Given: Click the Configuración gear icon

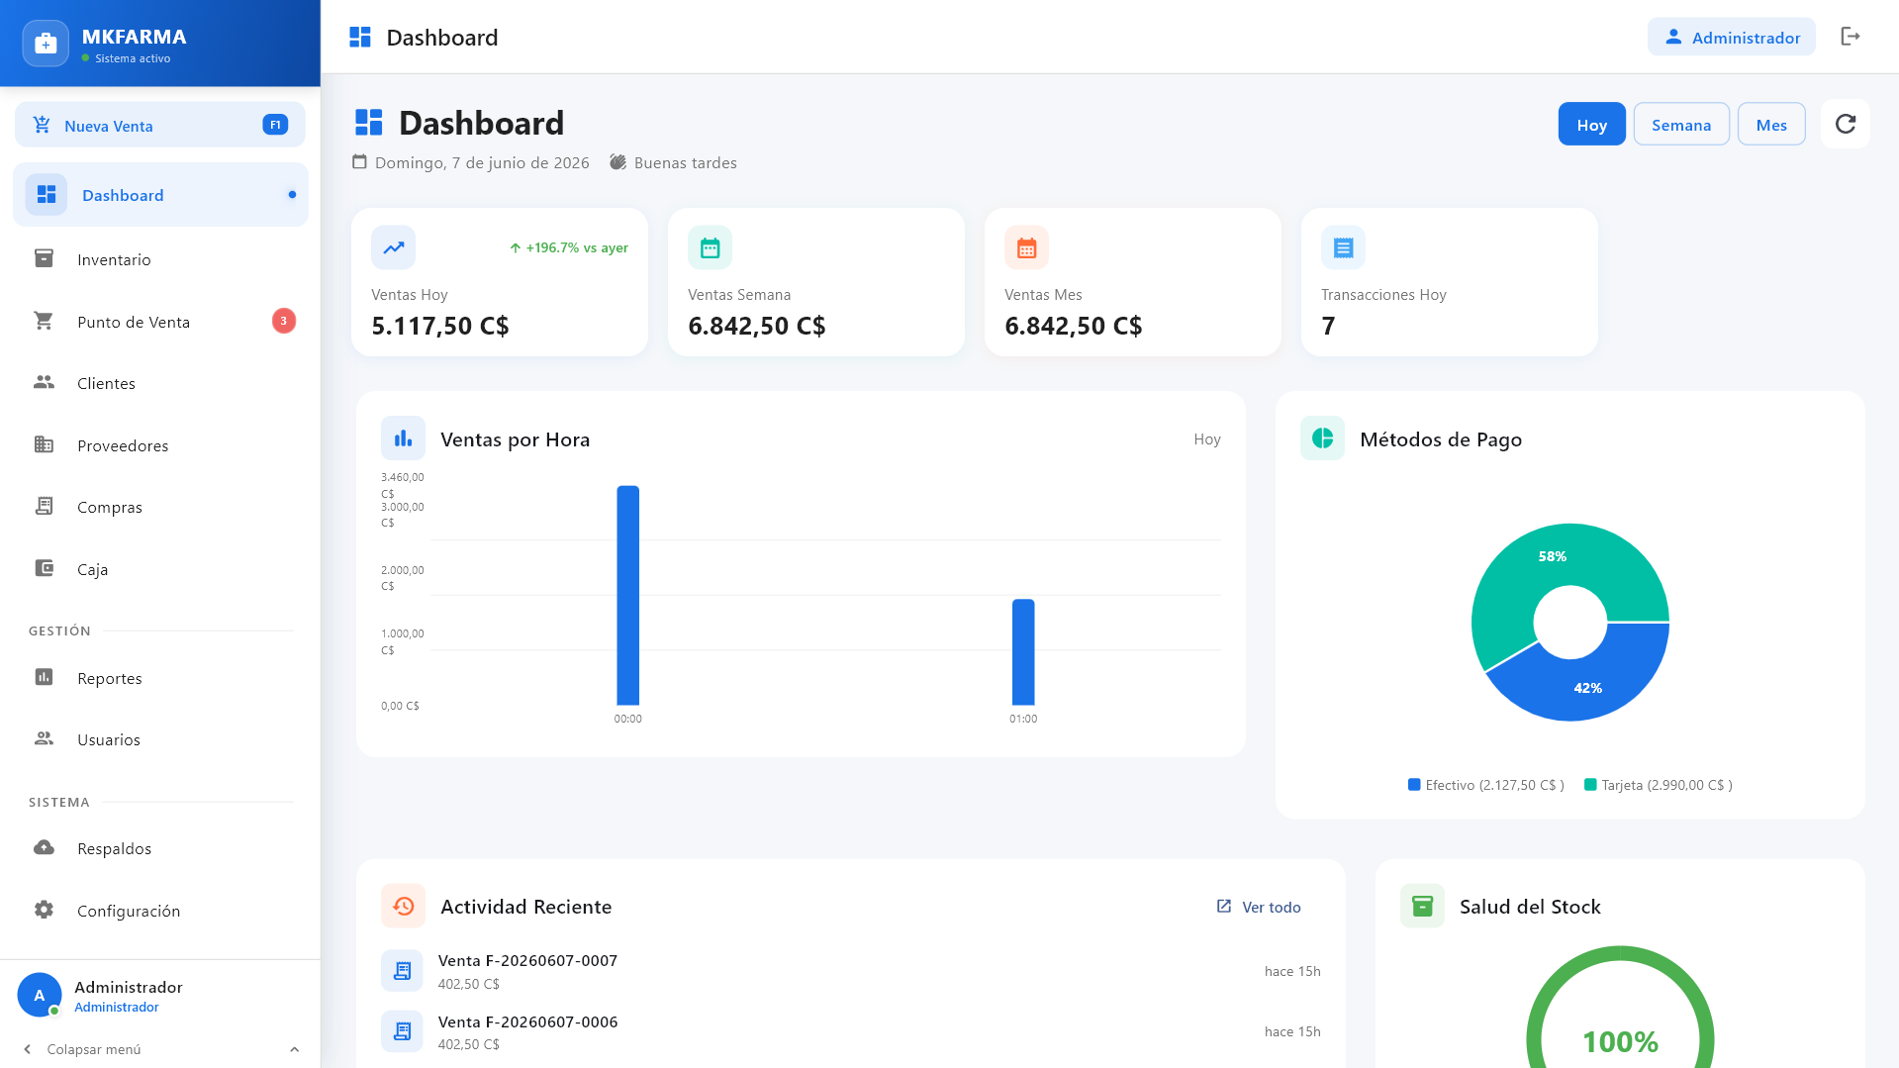Looking at the screenshot, I should (44, 910).
